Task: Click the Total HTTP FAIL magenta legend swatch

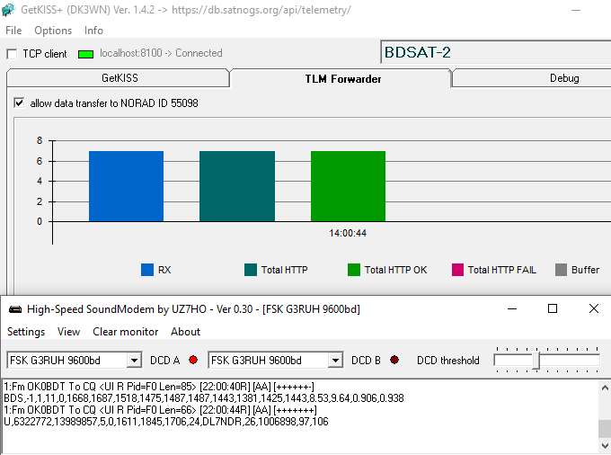Action: [457, 270]
